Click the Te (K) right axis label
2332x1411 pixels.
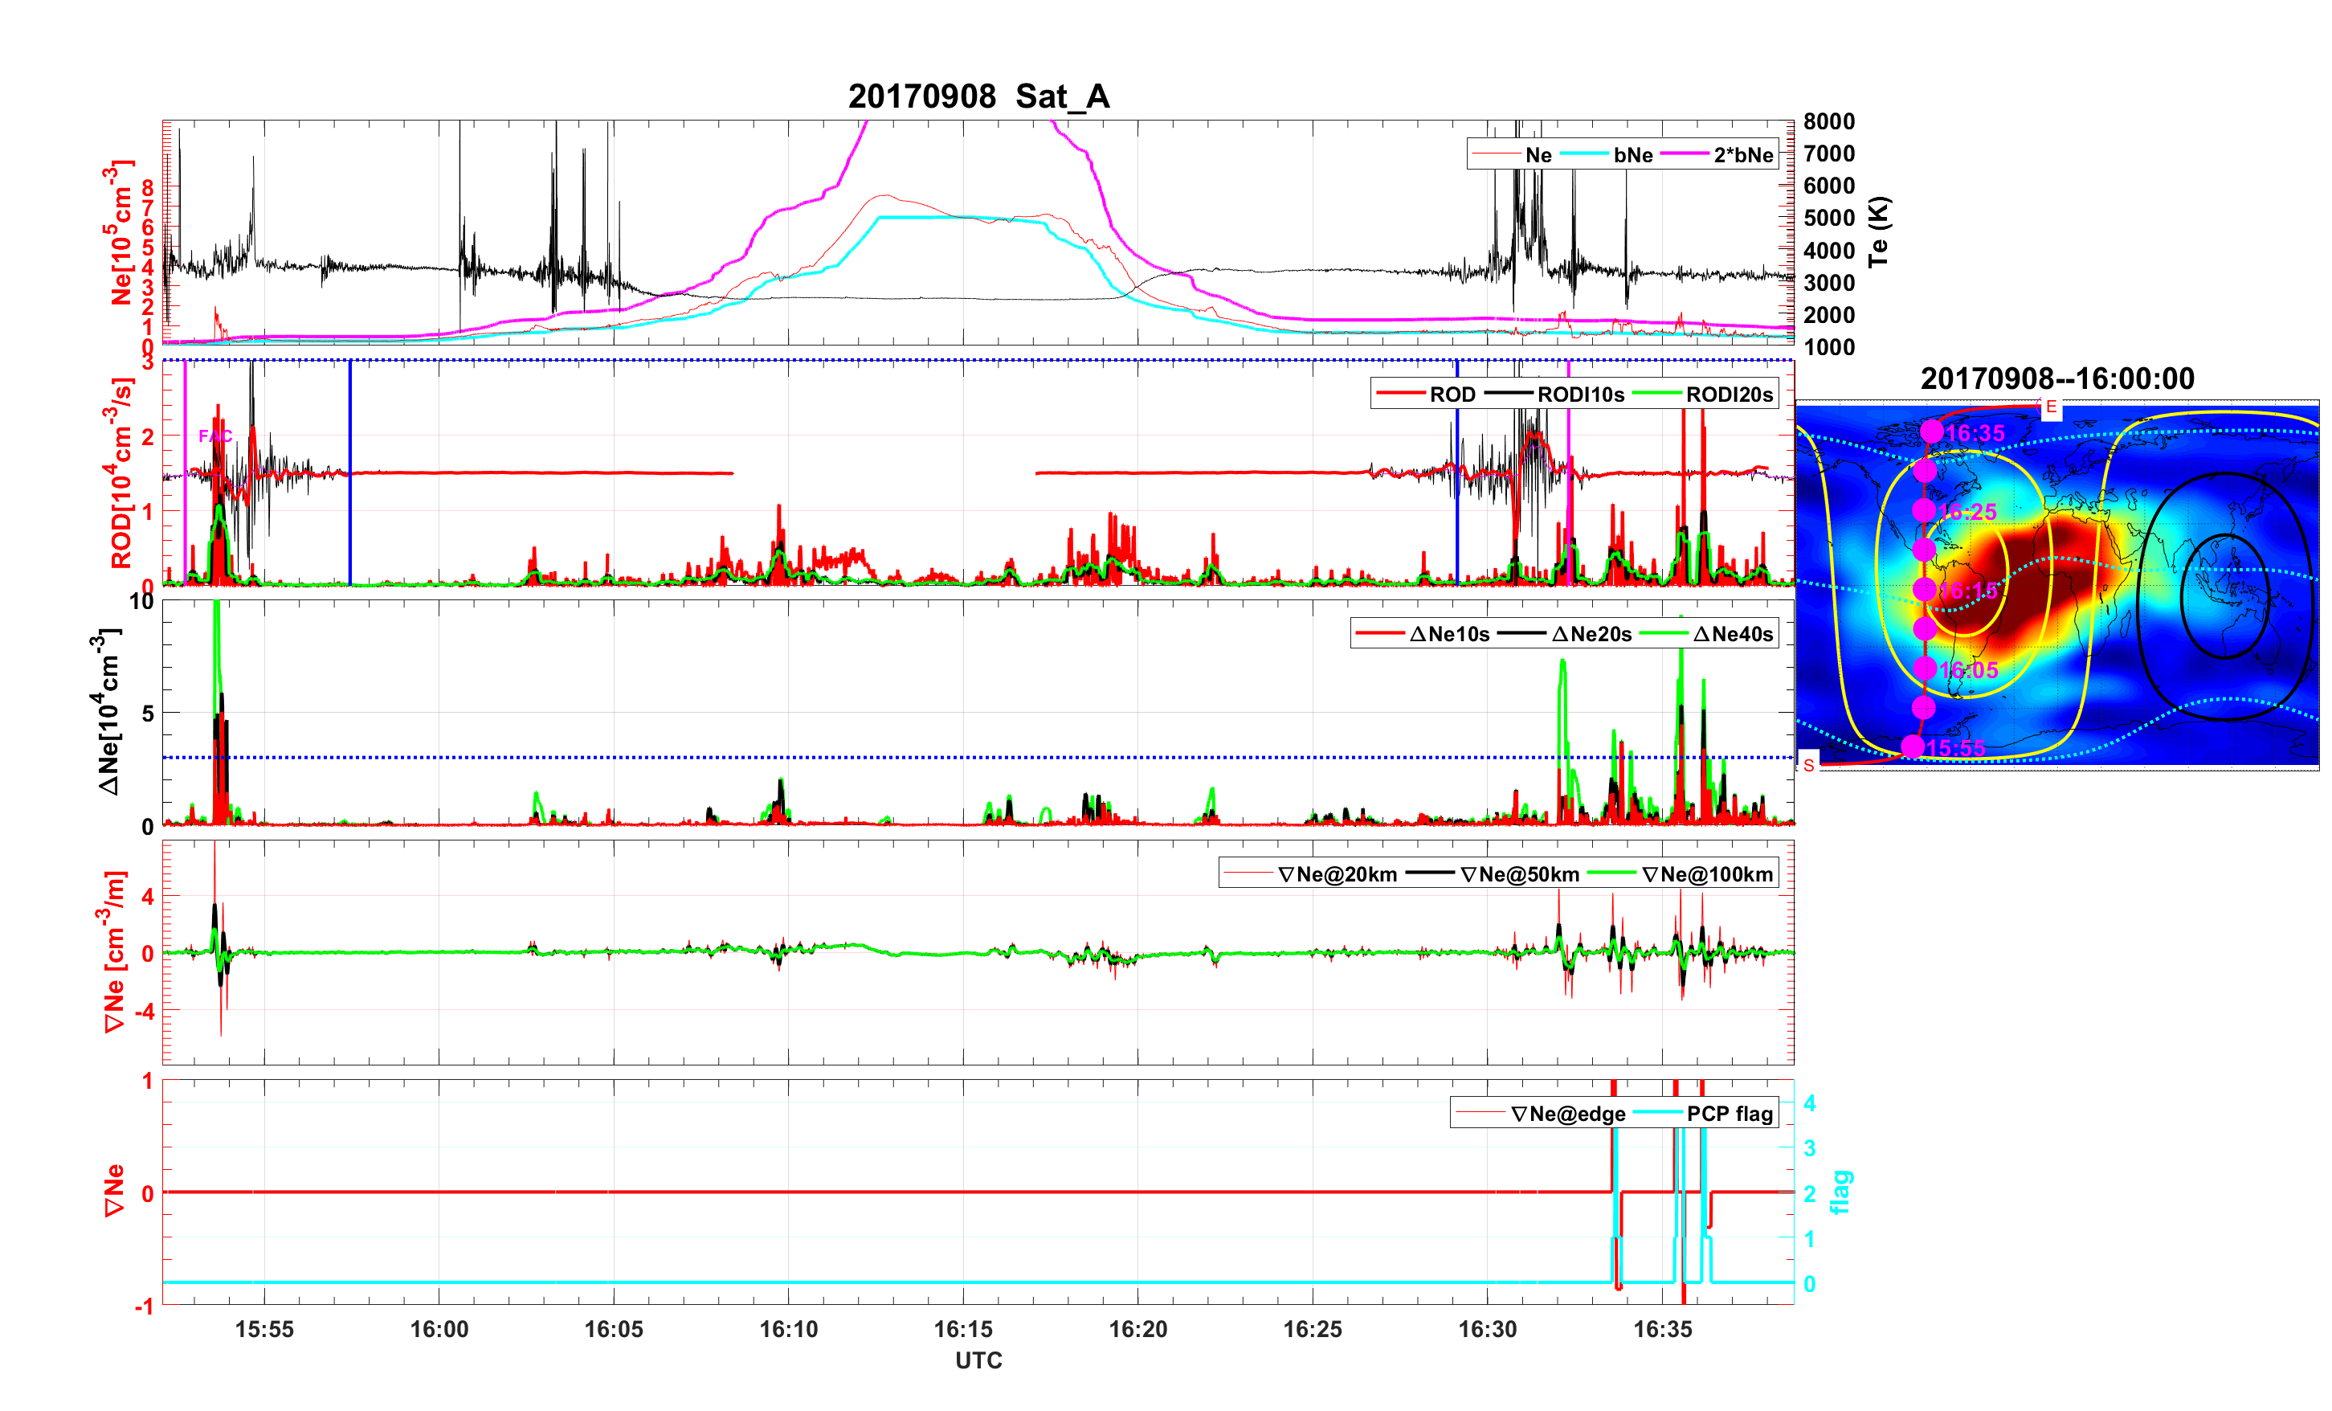click(x=1879, y=232)
